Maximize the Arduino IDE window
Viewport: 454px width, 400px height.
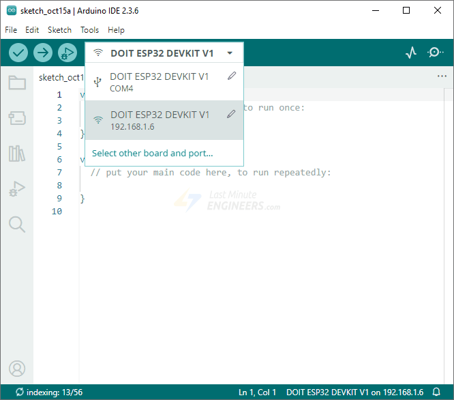pyautogui.click(x=406, y=10)
